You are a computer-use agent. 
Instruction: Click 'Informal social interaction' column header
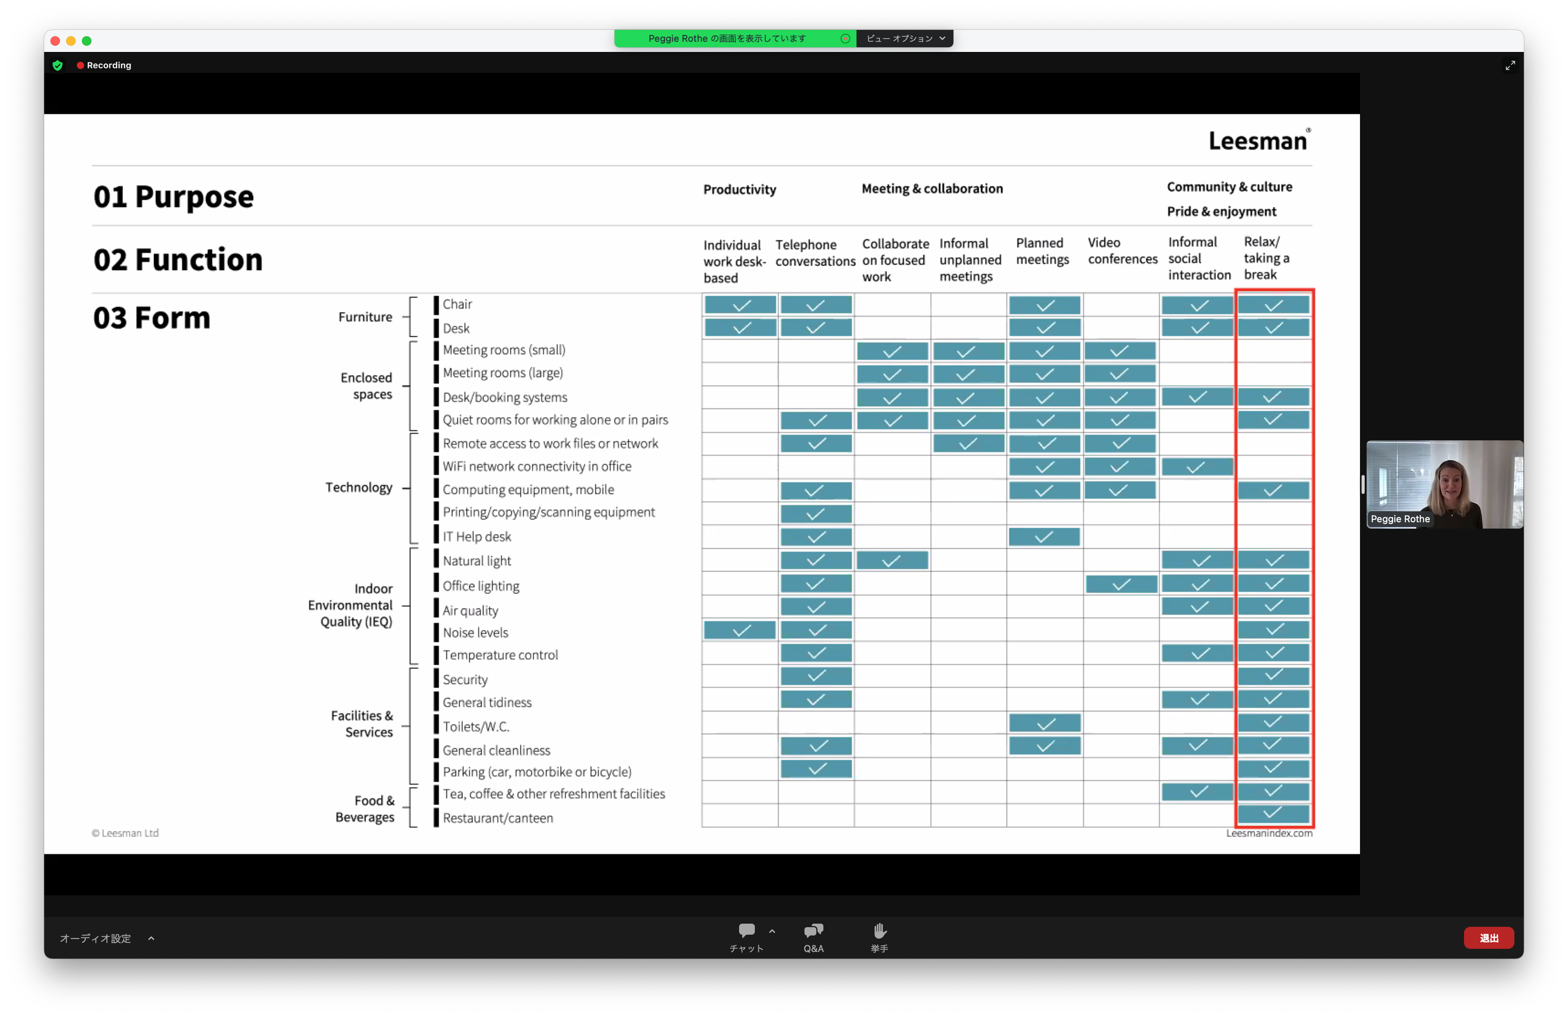(1199, 259)
